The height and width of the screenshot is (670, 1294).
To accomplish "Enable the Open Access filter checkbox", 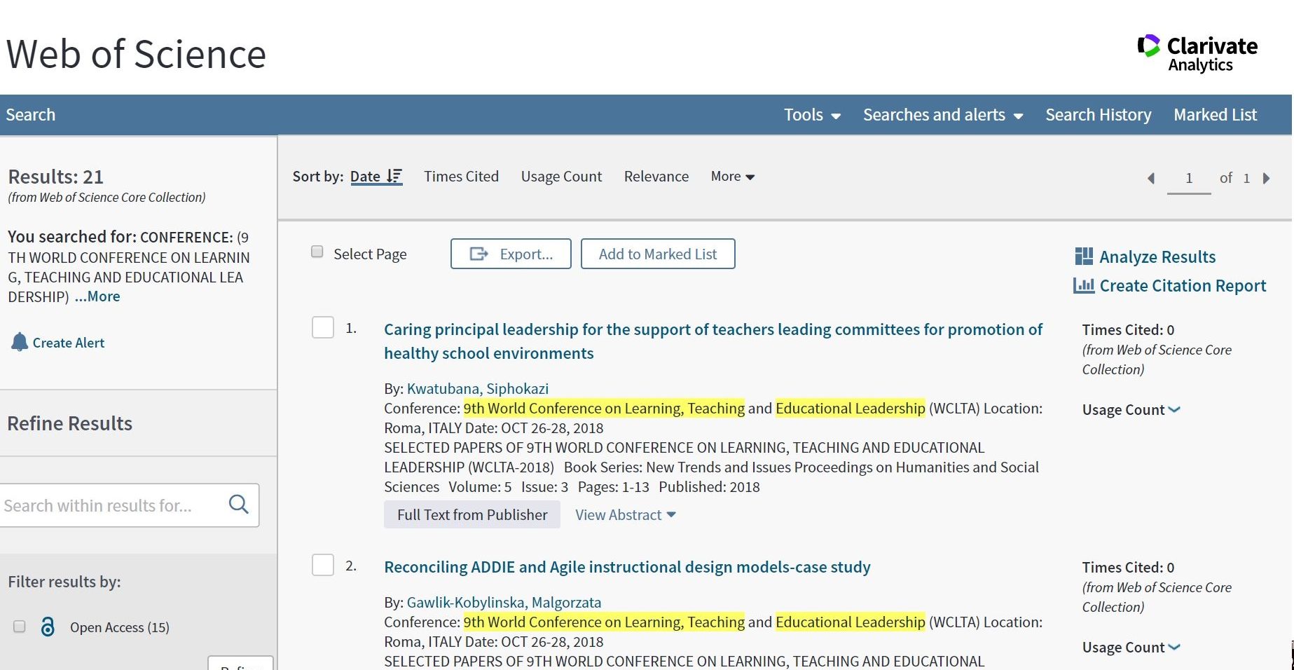I will (20, 627).
